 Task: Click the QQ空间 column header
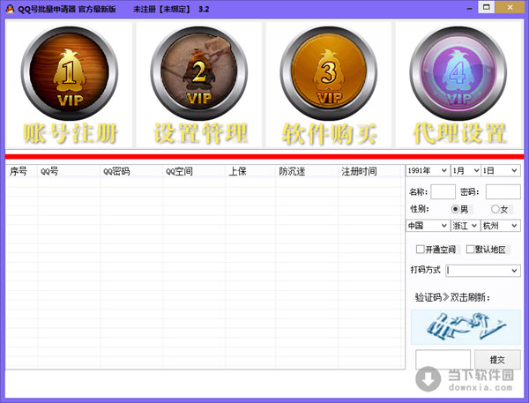tap(194, 171)
